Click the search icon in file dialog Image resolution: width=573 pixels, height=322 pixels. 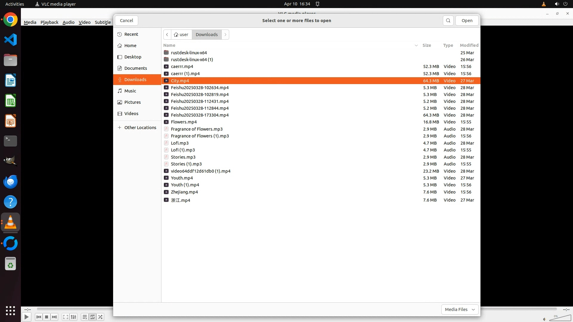(448, 21)
